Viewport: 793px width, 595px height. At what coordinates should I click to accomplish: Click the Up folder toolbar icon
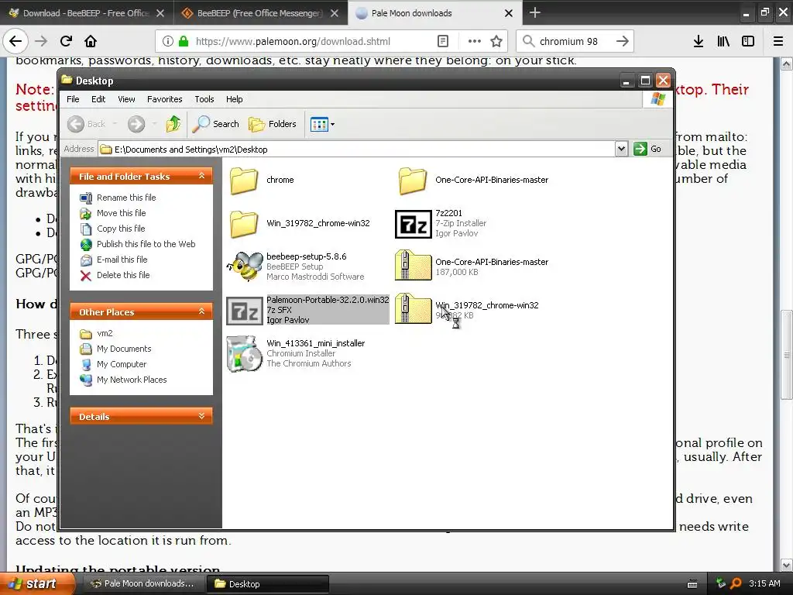(x=173, y=124)
